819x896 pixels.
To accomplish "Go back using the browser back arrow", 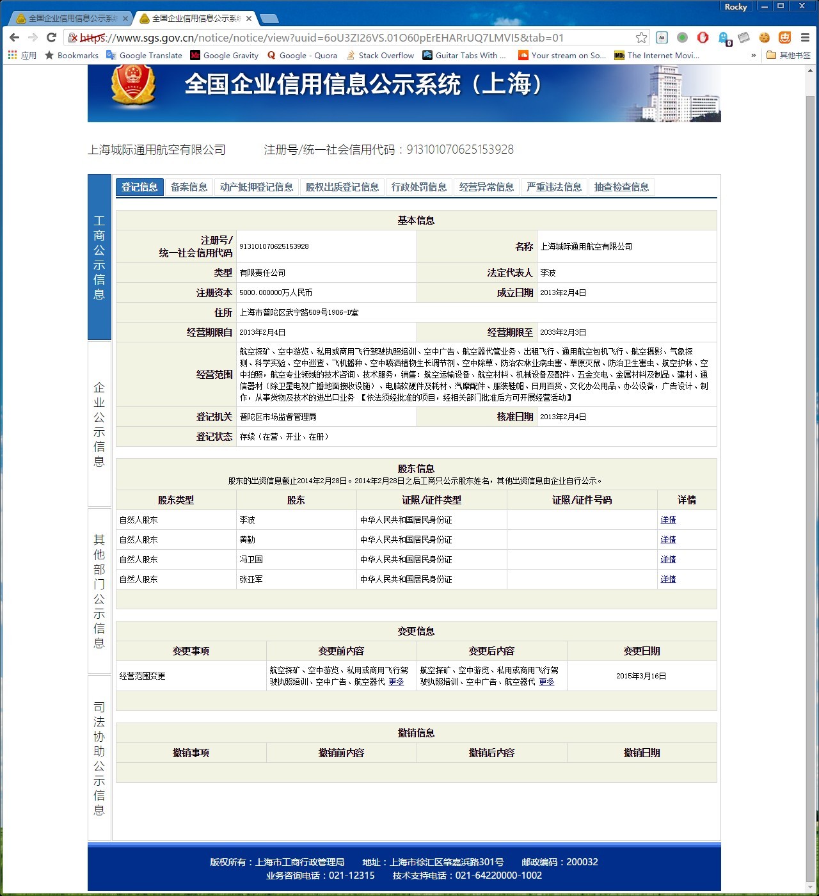I will pos(14,38).
